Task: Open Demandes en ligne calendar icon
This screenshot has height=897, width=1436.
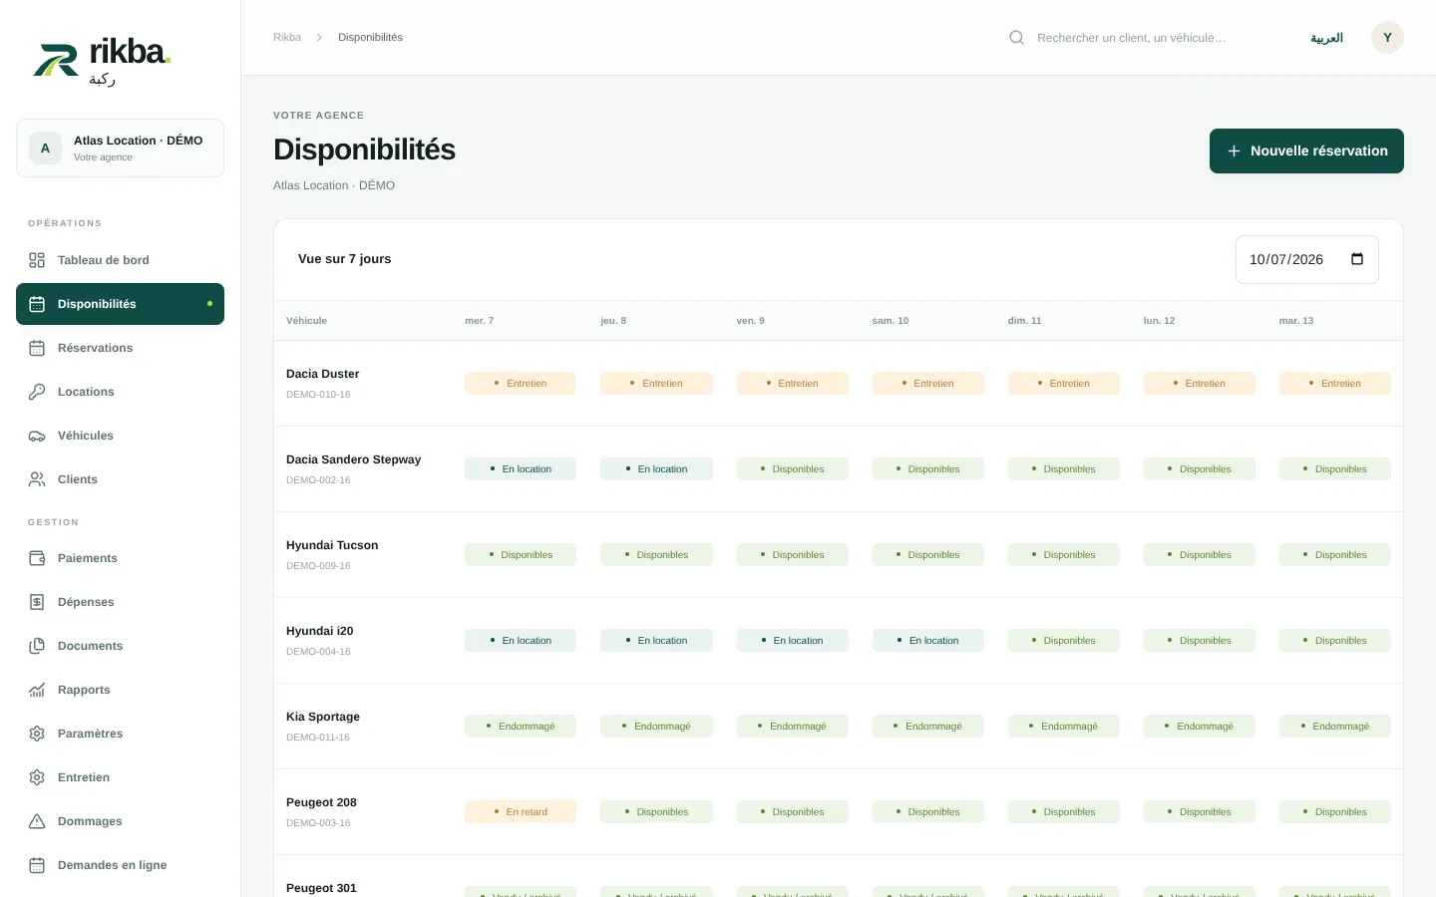Action: [37, 865]
